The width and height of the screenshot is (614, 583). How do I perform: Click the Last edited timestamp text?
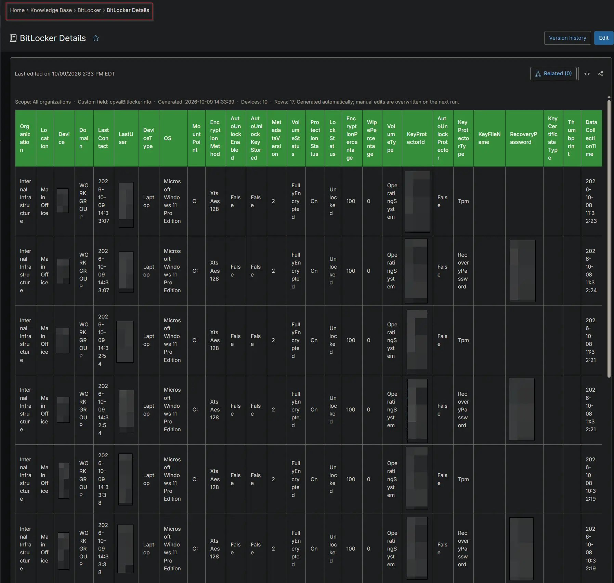65,74
